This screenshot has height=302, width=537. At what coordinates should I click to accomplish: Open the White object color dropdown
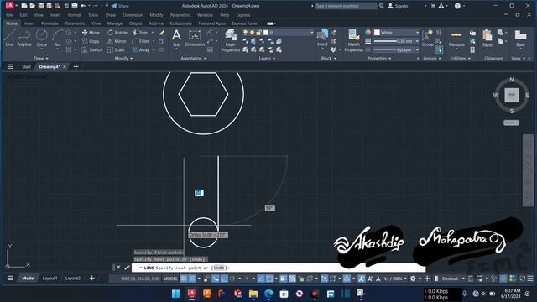[x=396, y=33]
